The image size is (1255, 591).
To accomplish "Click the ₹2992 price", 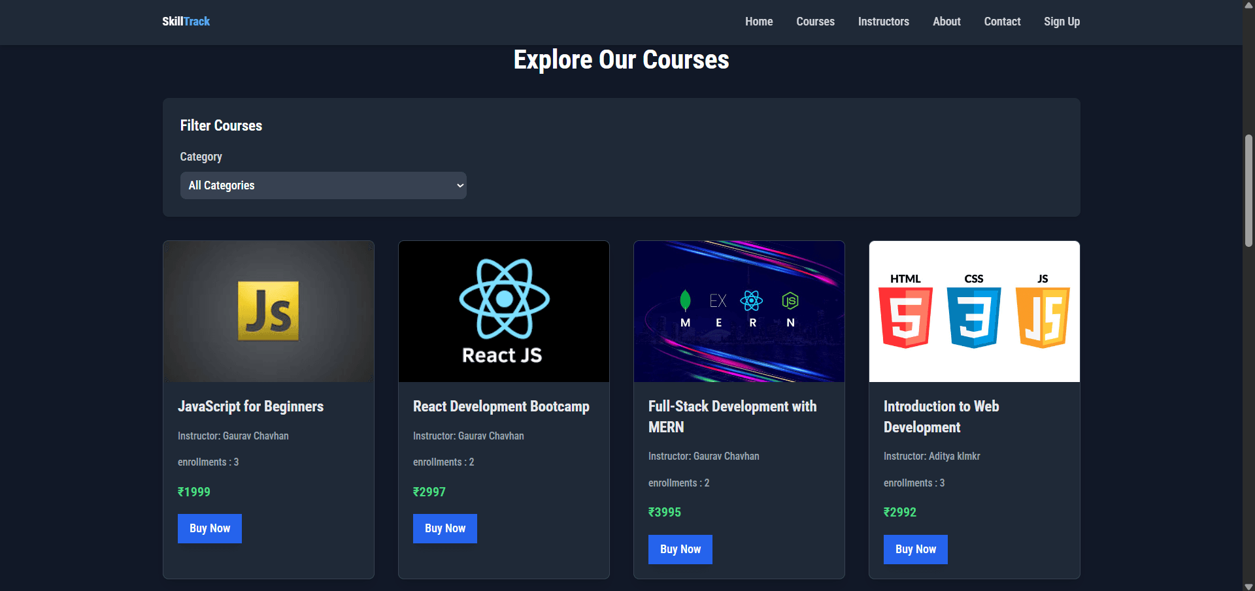I will coord(900,512).
